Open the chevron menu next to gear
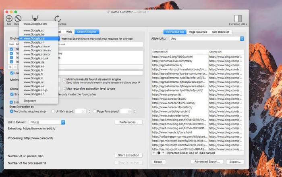 coord(163,153)
